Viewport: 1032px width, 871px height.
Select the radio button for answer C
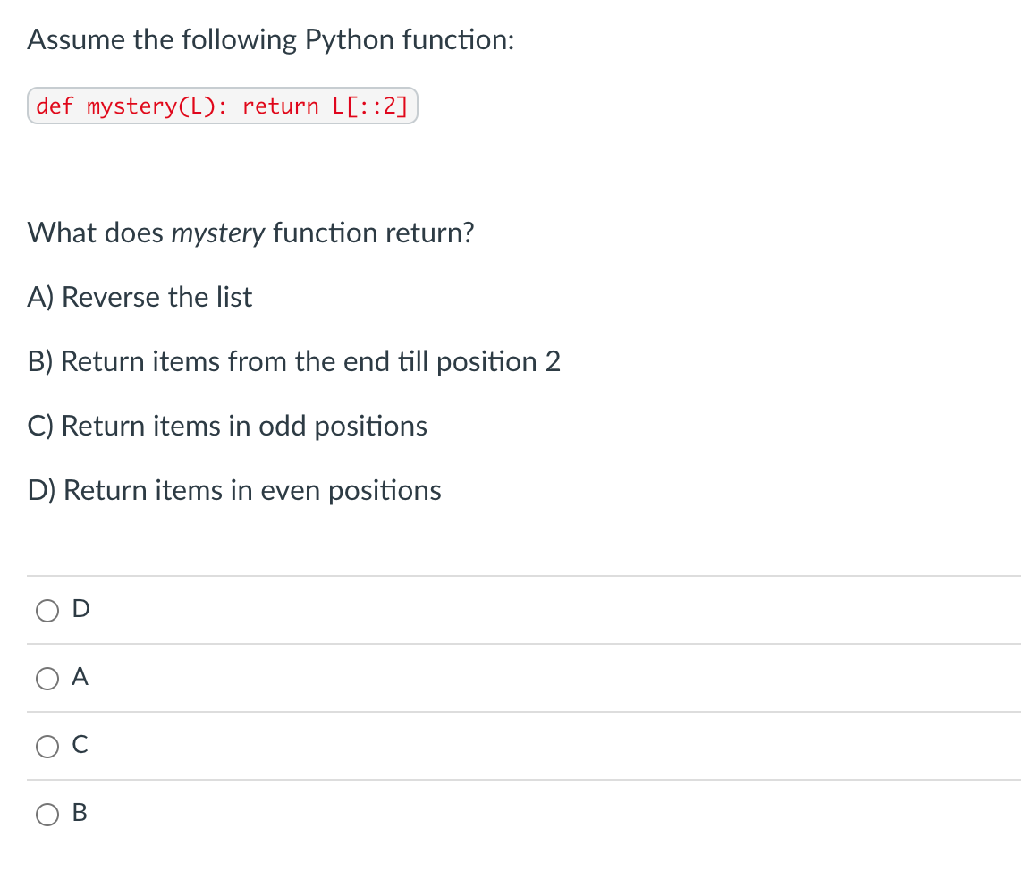(47, 747)
